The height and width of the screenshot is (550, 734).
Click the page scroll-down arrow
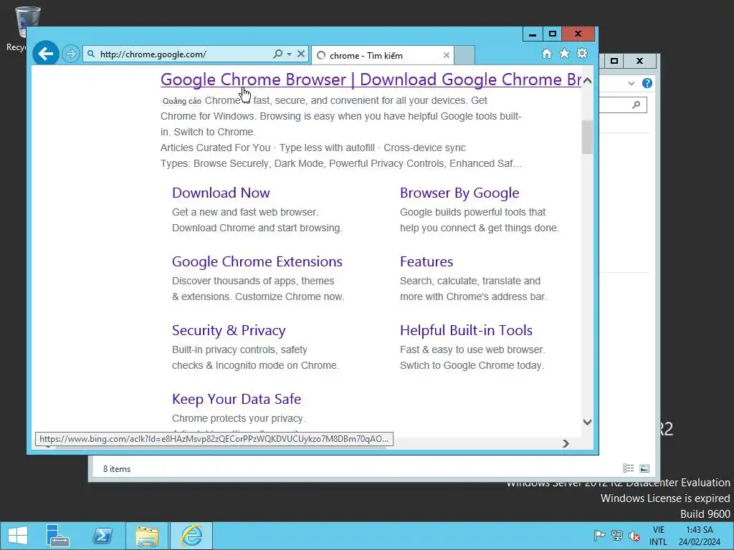[588, 422]
